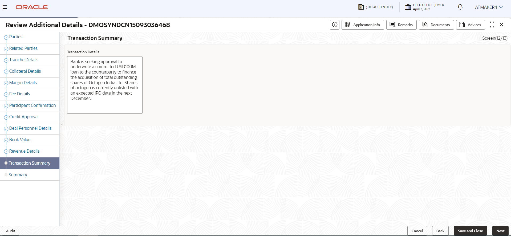Open the Advices panel
Viewport: 511px width, 236px height.
pyautogui.click(x=470, y=25)
